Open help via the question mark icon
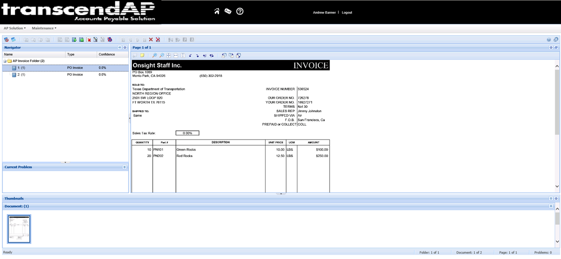 [x=240, y=11]
